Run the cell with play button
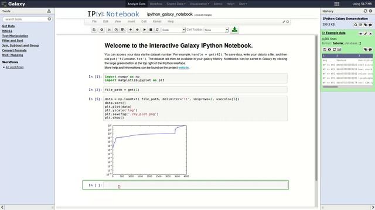375x210 pixels. pos(144,30)
